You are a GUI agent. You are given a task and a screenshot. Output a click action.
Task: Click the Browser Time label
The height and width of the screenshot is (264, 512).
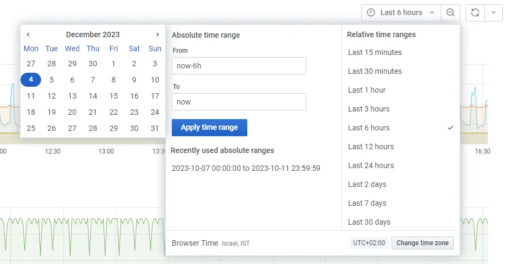pyautogui.click(x=195, y=243)
